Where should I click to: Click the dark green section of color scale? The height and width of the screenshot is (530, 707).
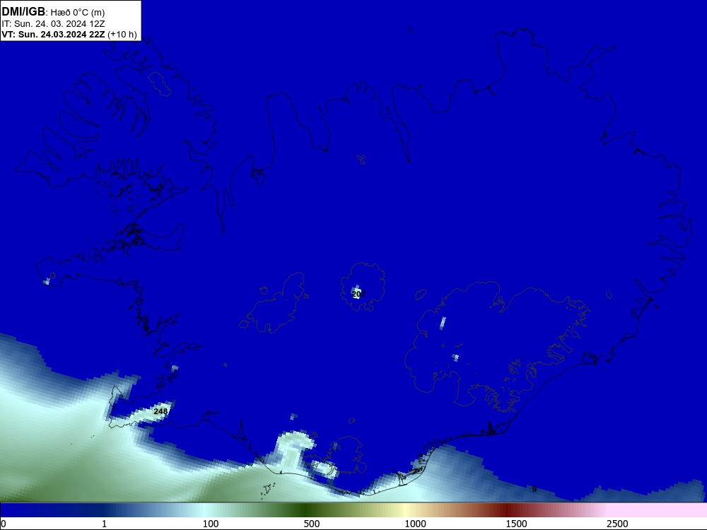[307, 510]
